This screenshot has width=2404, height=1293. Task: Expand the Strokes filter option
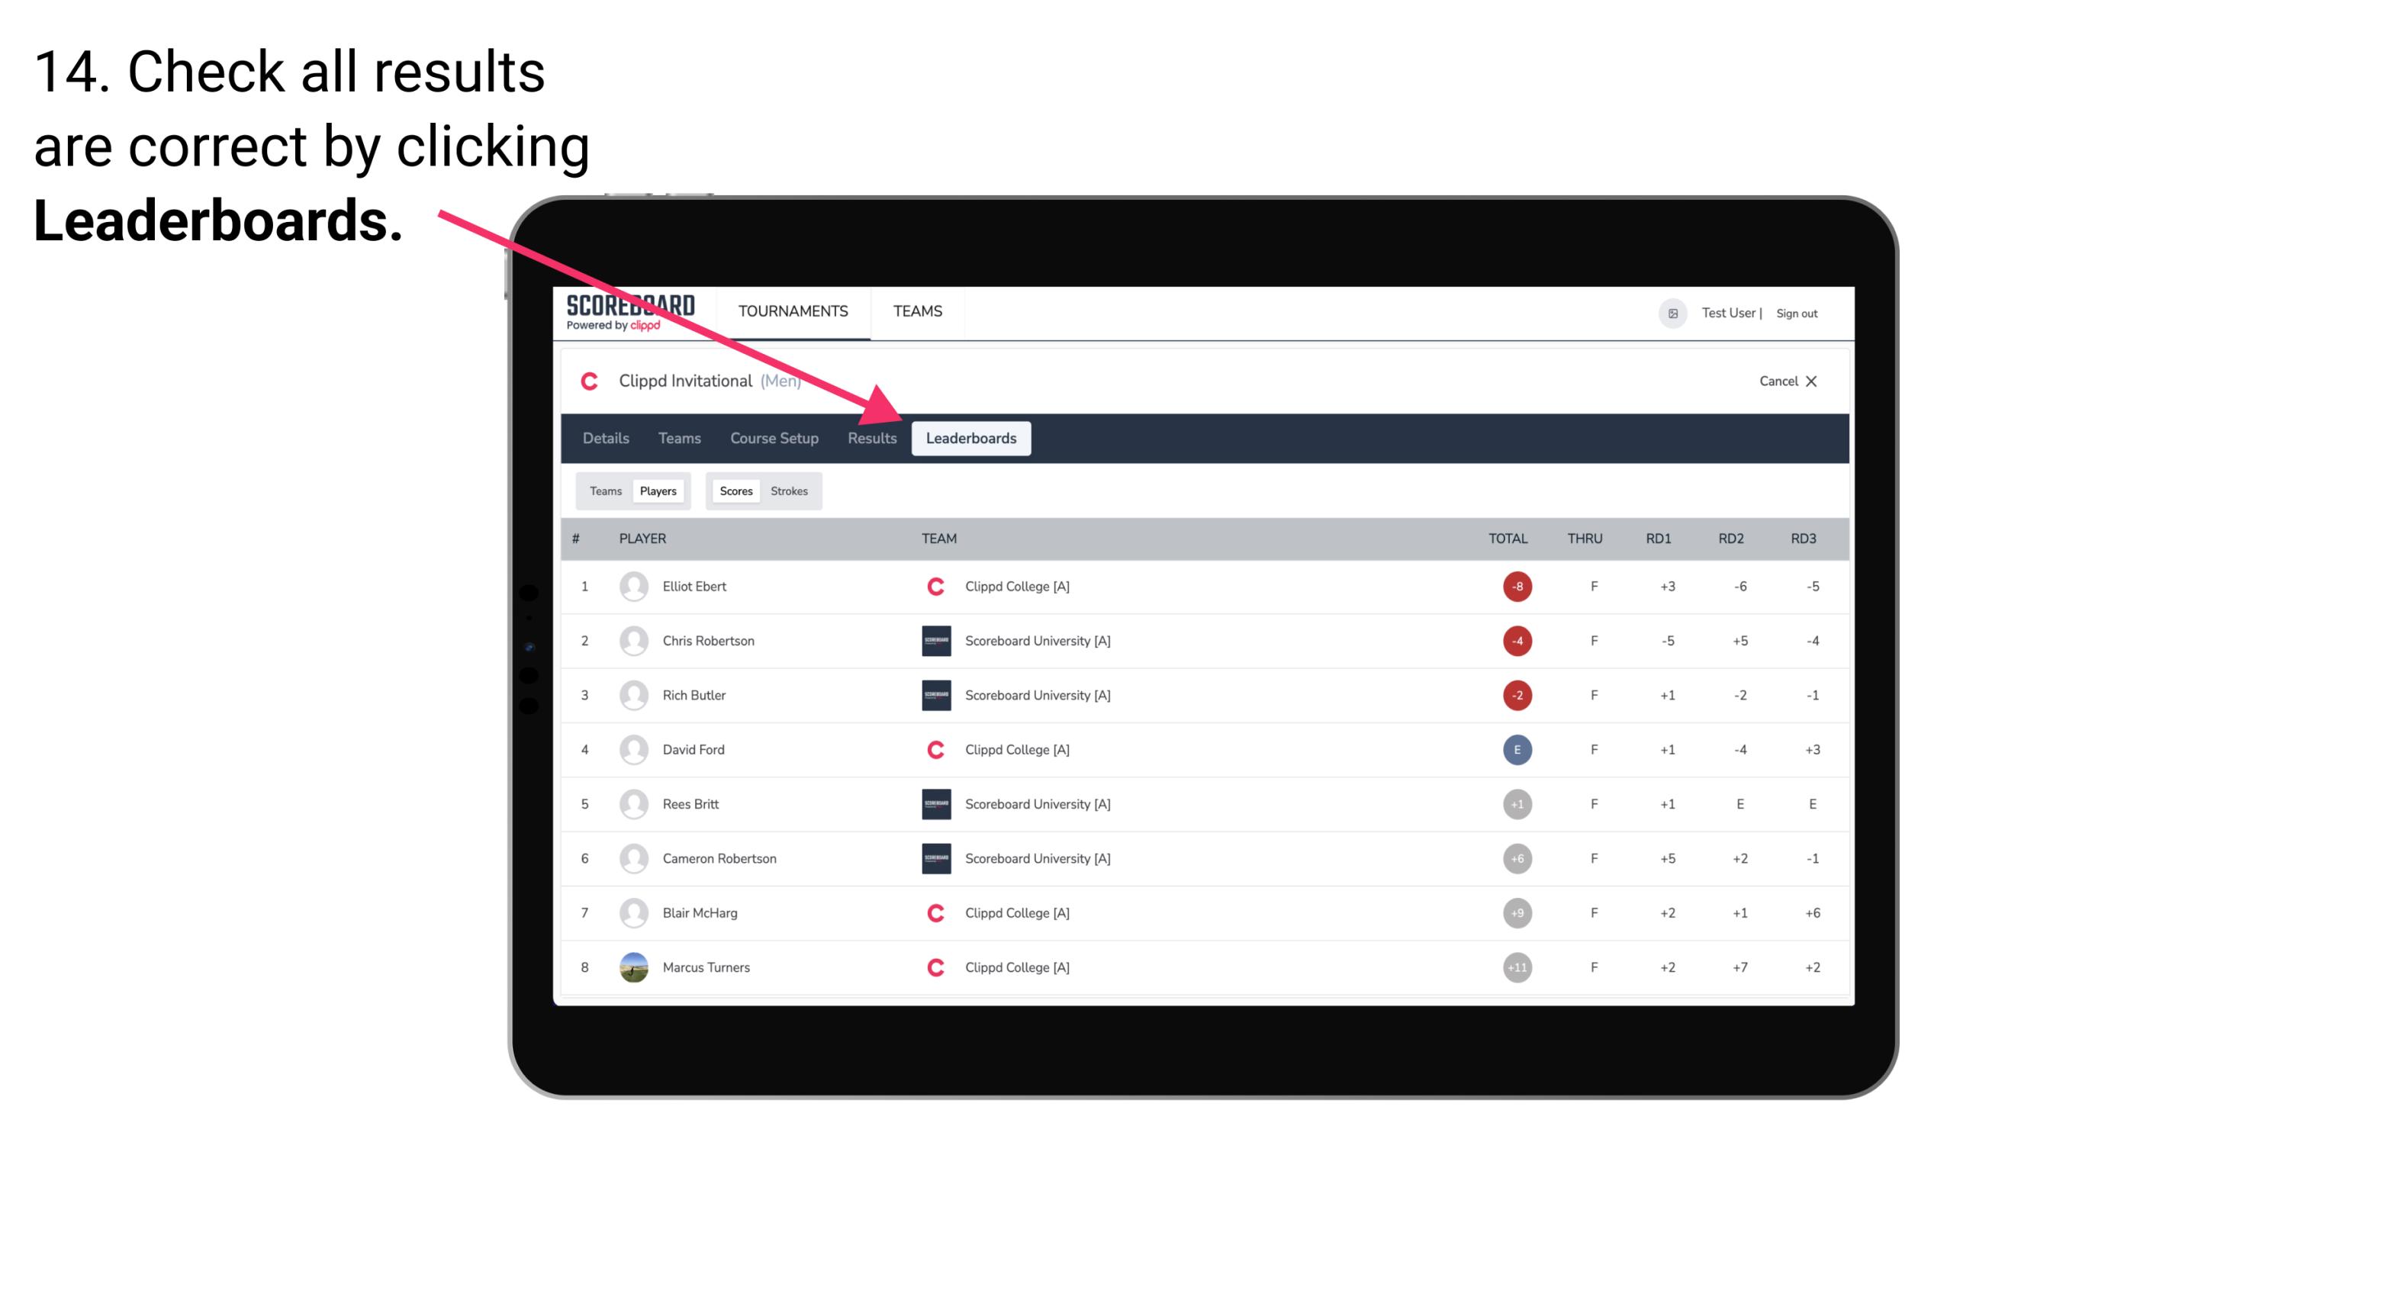[x=791, y=491]
